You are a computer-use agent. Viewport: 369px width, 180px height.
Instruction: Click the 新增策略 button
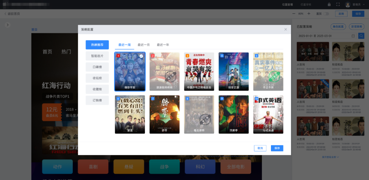pyautogui.click(x=356, y=27)
